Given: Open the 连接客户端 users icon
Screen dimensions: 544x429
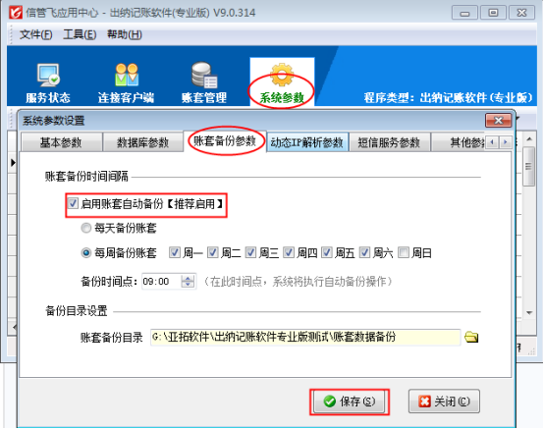Looking at the screenshot, I should click(x=127, y=75).
